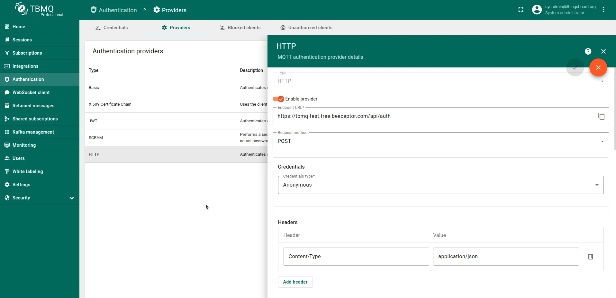Viewport: 616px width, 298px height.
Task: Toggle fullscreen mode icon
Action: (x=521, y=10)
